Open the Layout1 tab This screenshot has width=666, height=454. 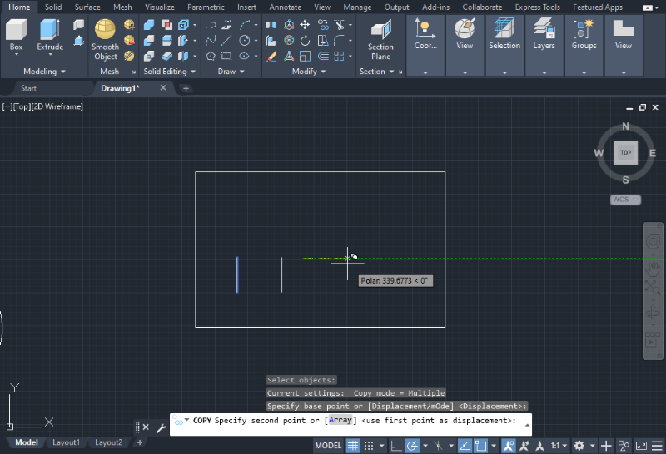click(67, 442)
